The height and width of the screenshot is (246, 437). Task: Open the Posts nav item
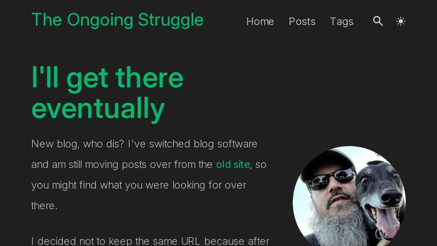tap(302, 22)
